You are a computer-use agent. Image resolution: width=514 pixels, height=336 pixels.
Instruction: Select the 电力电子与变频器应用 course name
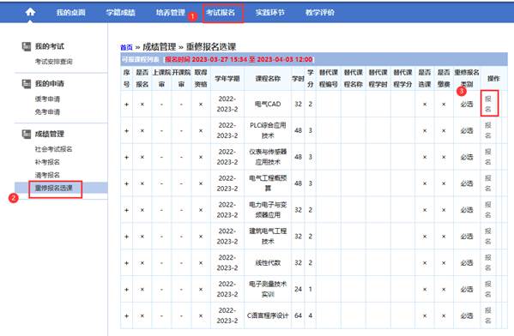268,210
